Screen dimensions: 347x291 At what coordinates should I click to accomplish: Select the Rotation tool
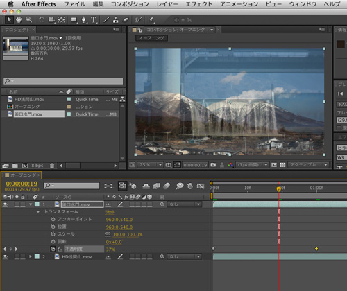point(42,20)
